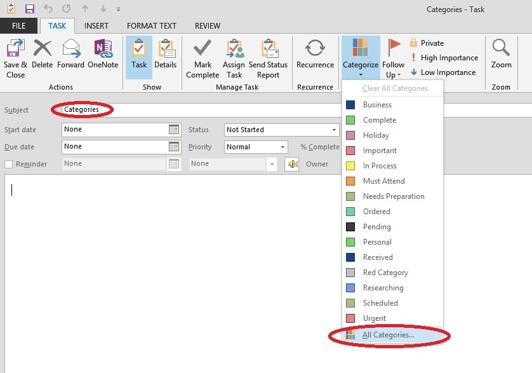
Task: Open the Zoom control
Action: 501,57
